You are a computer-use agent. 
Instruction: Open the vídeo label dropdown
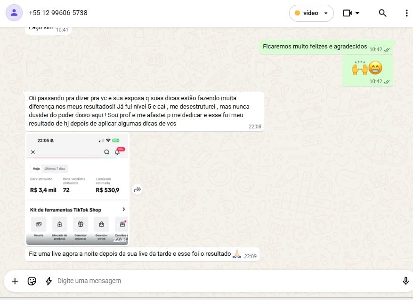311,13
